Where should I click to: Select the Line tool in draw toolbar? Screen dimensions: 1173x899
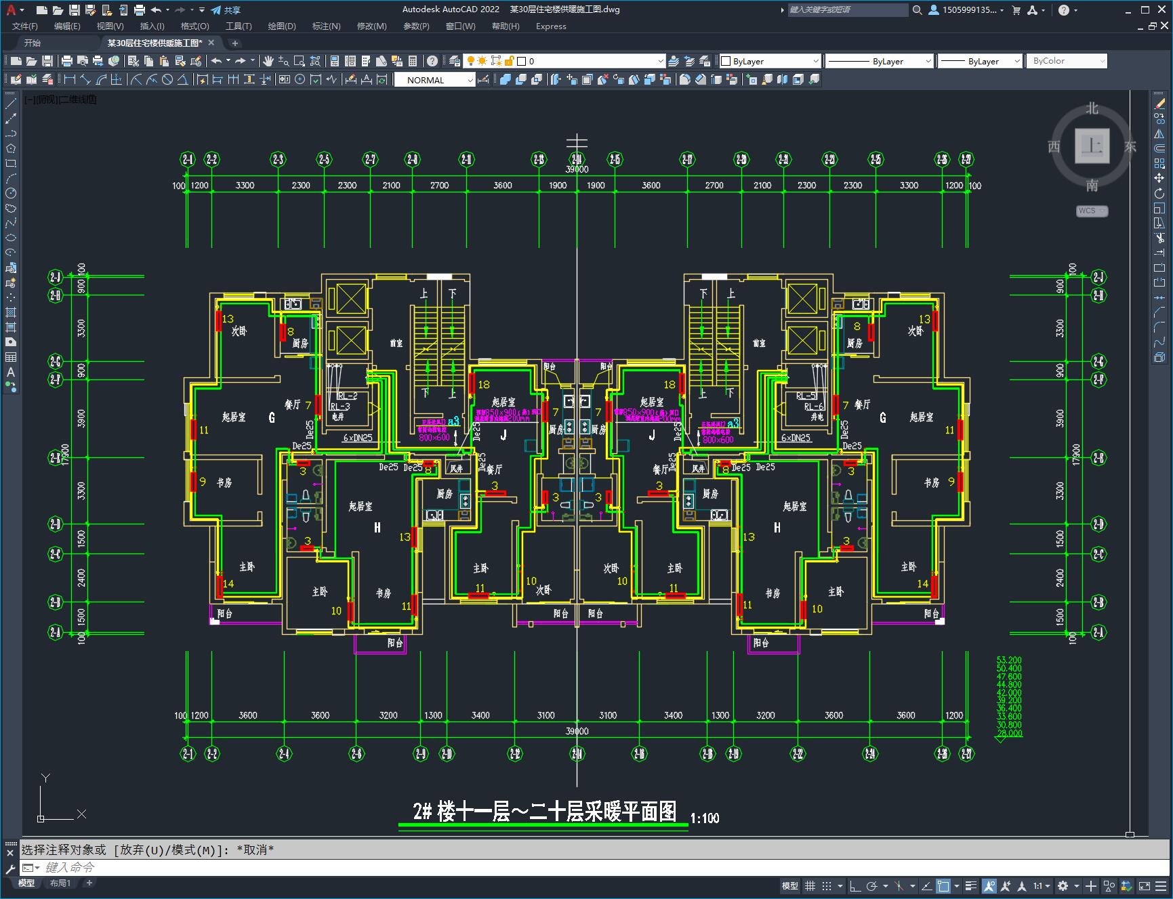11,104
